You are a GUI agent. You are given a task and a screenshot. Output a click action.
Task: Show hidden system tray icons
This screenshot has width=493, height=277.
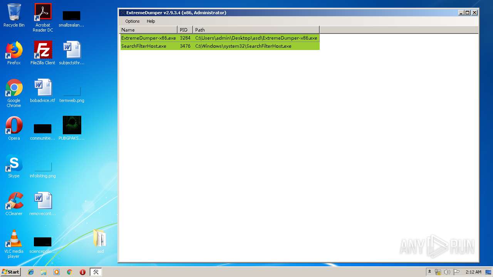click(x=429, y=272)
